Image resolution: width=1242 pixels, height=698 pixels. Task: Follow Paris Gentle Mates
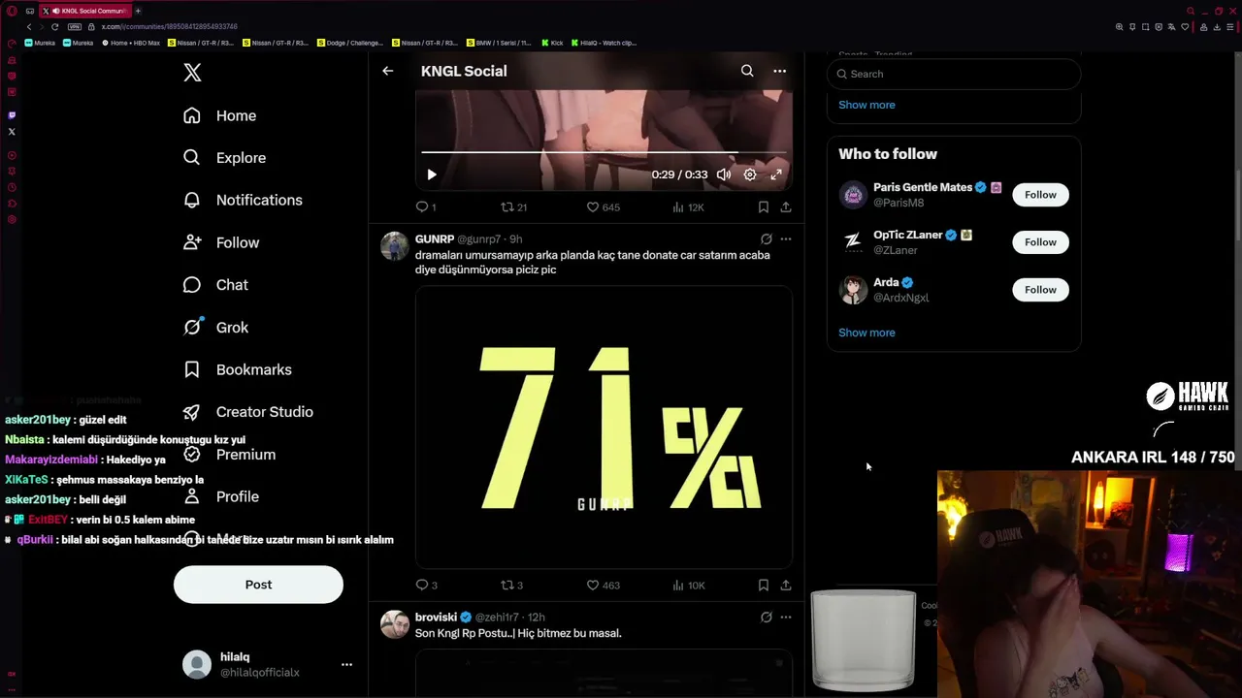coord(1040,195)
